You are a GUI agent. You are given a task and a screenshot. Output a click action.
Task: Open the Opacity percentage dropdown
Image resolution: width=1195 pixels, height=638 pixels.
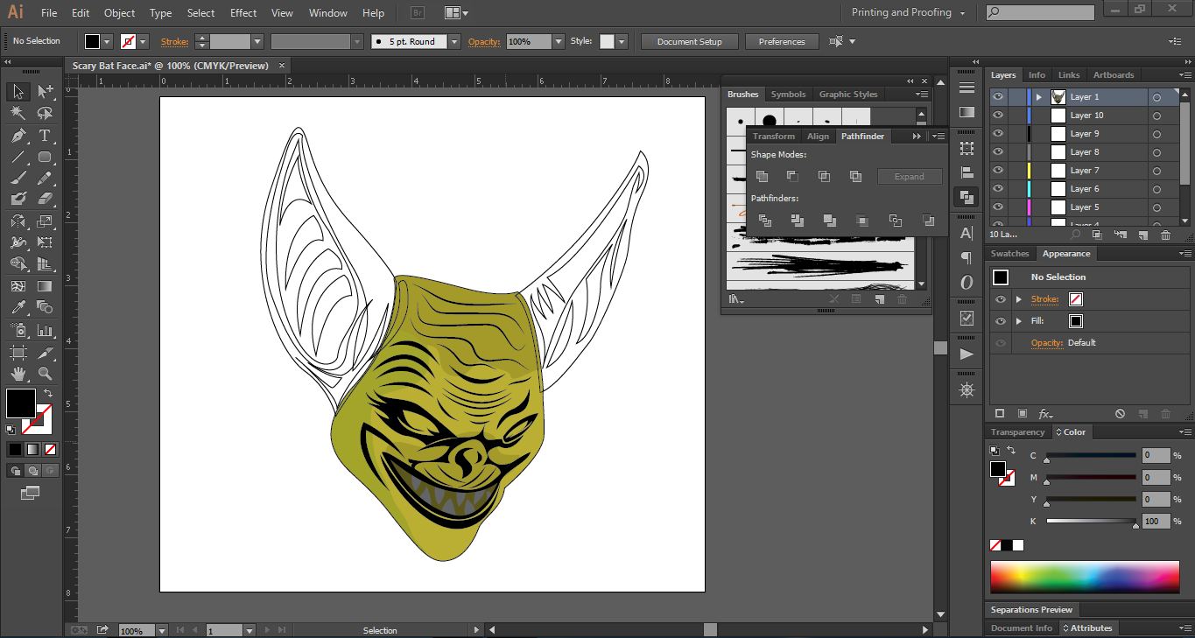click(559, 42)
